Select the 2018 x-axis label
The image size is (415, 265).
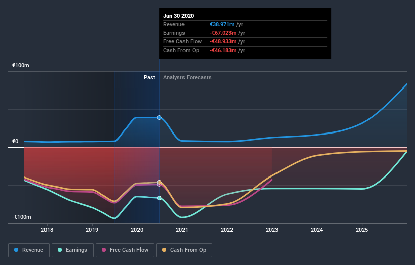47,230
